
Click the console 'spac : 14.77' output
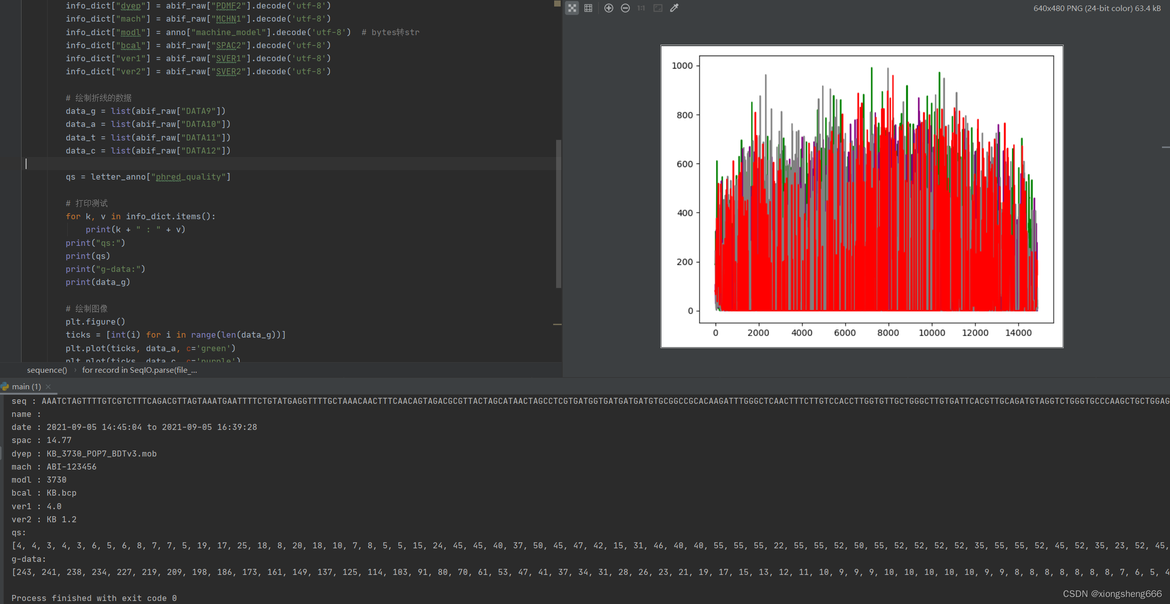41,440
